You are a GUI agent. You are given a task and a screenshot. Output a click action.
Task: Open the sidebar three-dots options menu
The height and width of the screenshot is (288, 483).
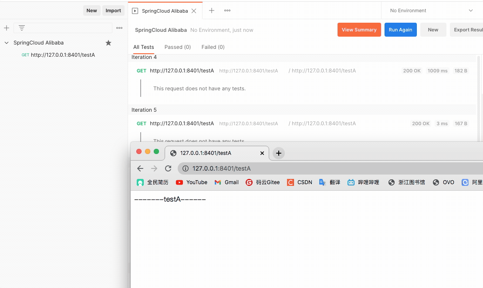click(119, 28)
